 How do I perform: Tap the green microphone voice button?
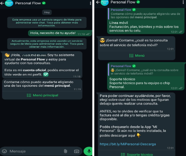88,151
